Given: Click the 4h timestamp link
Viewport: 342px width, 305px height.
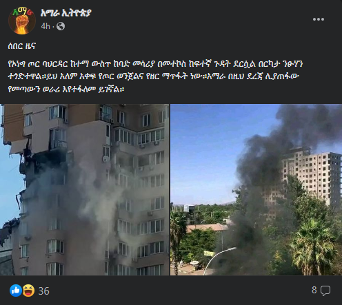Looking at the screenshot, I should pyautogui.click(x=46, y=26).
